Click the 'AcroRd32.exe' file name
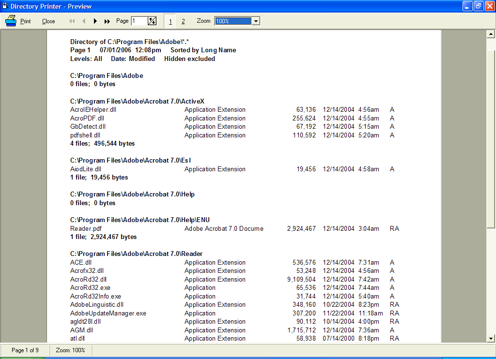 pos(91,287)
